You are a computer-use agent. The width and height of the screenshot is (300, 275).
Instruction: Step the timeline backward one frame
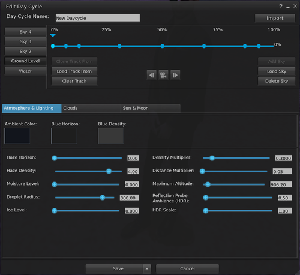pyautogui.click(x=152, y=75)
